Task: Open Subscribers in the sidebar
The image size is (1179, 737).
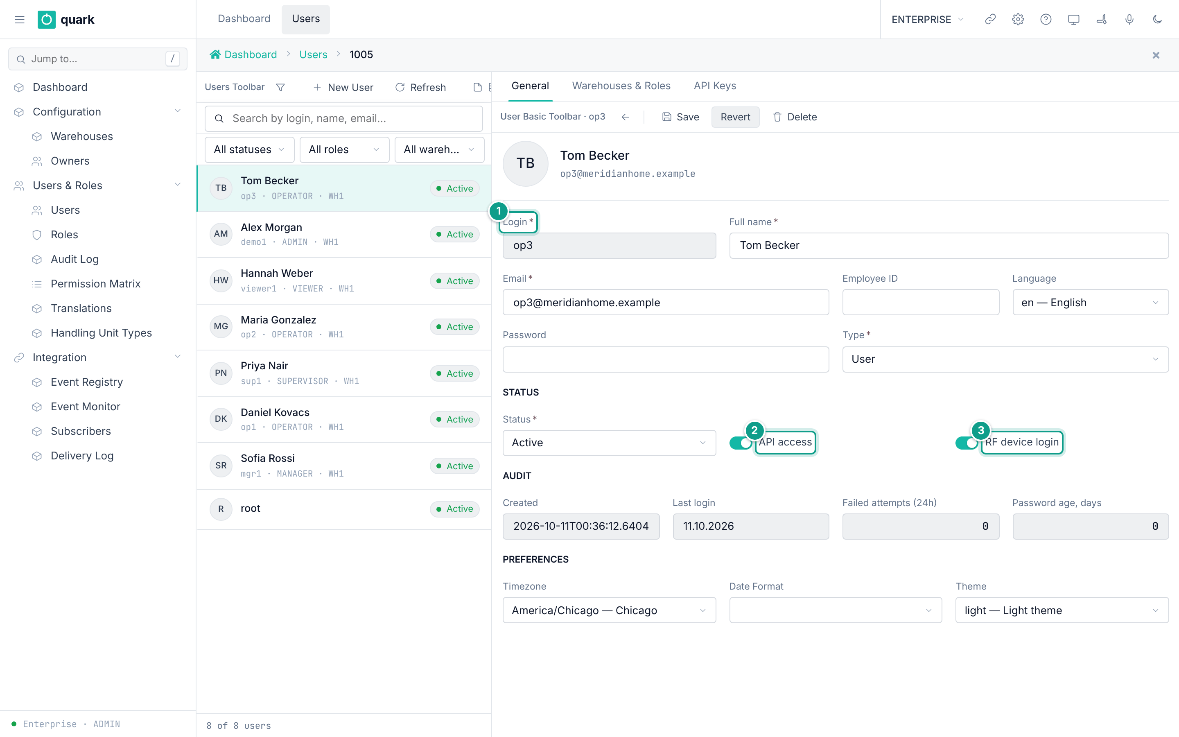Action: (81, 432)
